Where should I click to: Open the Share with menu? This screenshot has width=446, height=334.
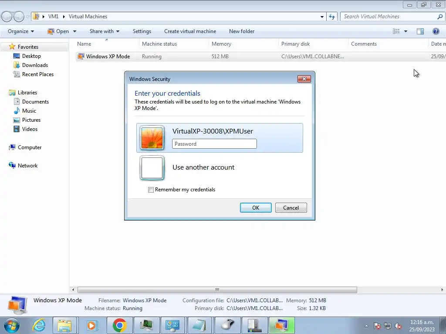click(105, 31)
